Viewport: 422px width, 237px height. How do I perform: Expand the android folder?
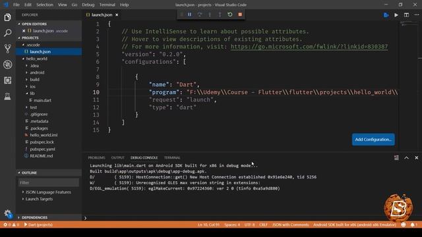pyautogui.click(x=26, y=72)
